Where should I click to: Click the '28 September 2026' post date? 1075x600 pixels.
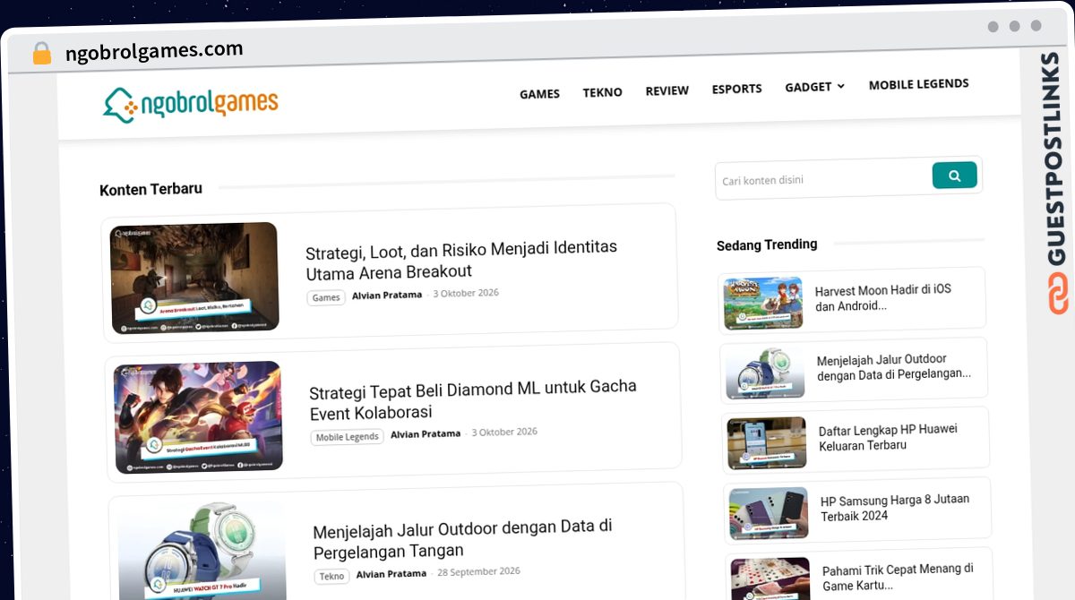click(478, 571)
